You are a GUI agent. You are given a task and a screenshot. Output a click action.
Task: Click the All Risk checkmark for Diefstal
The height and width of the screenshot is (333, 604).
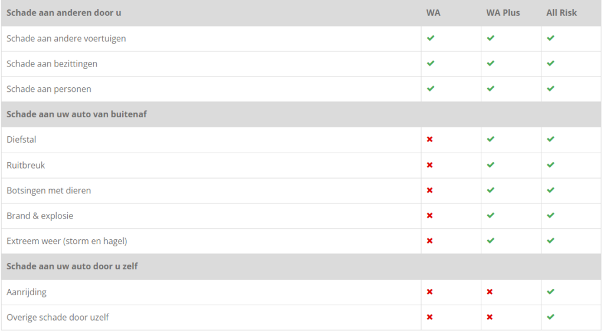[x=550, y=140]
